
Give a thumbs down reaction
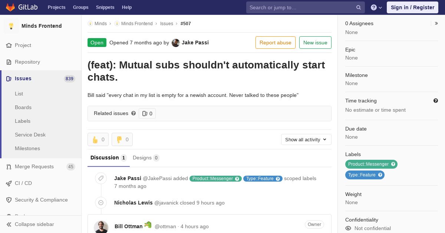coord(122,139)
